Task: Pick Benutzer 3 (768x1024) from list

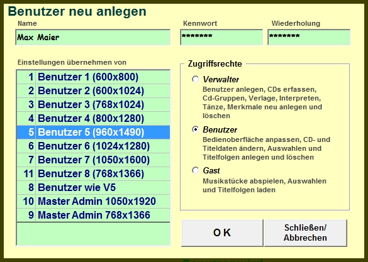Action: point(93,104)
